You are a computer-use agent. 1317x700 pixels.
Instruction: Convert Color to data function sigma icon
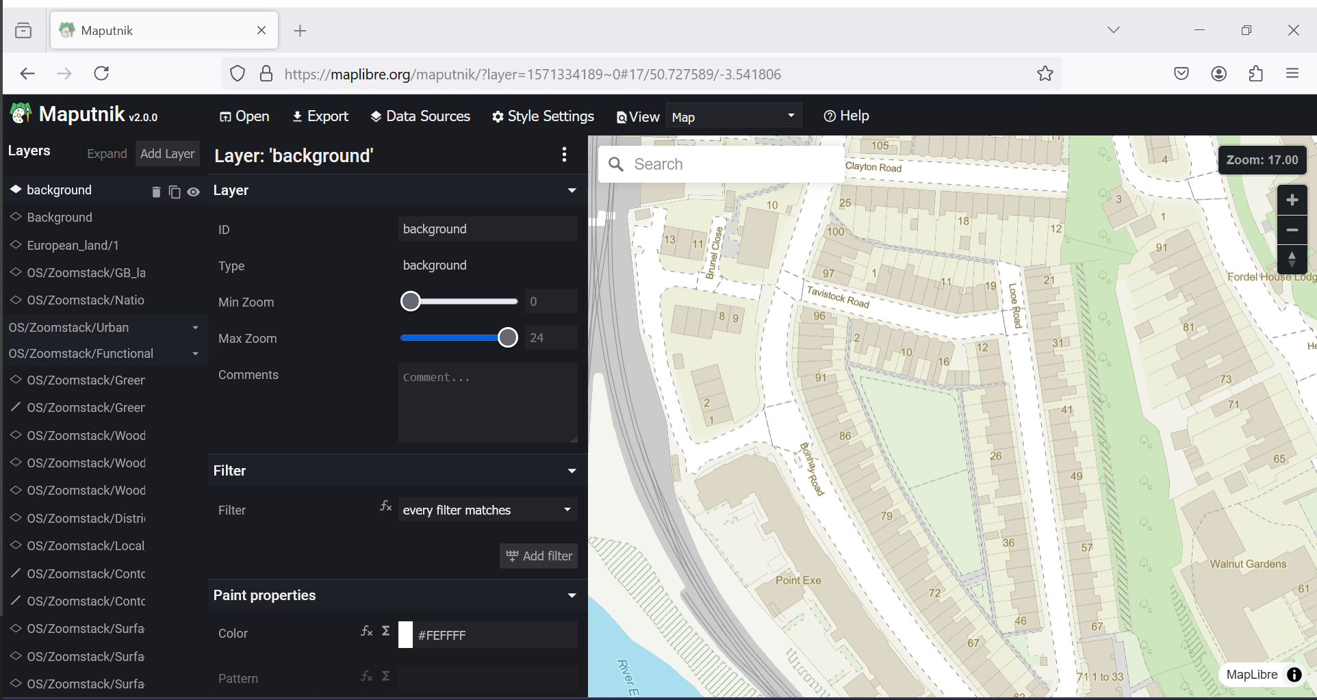pos(385,631)
